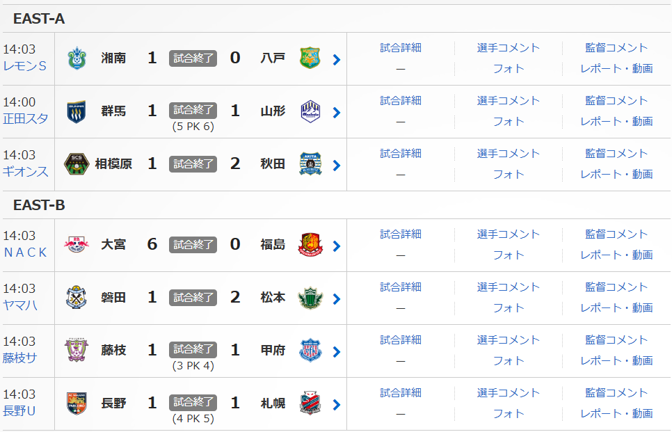Open レポート・動画 for Fujieda vs Kofu
This screenshot has width=672, height=432.
616,360
